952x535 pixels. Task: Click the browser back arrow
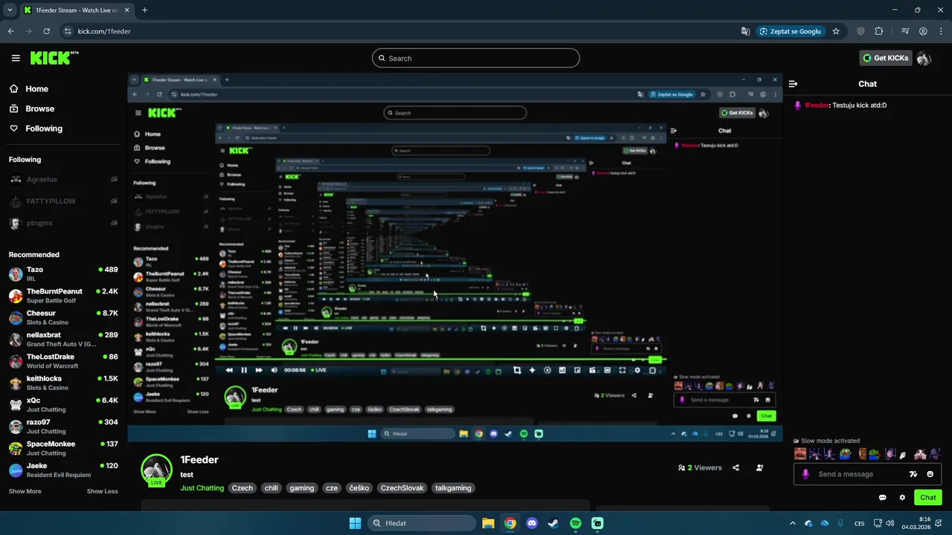click(x=10, y=31)
